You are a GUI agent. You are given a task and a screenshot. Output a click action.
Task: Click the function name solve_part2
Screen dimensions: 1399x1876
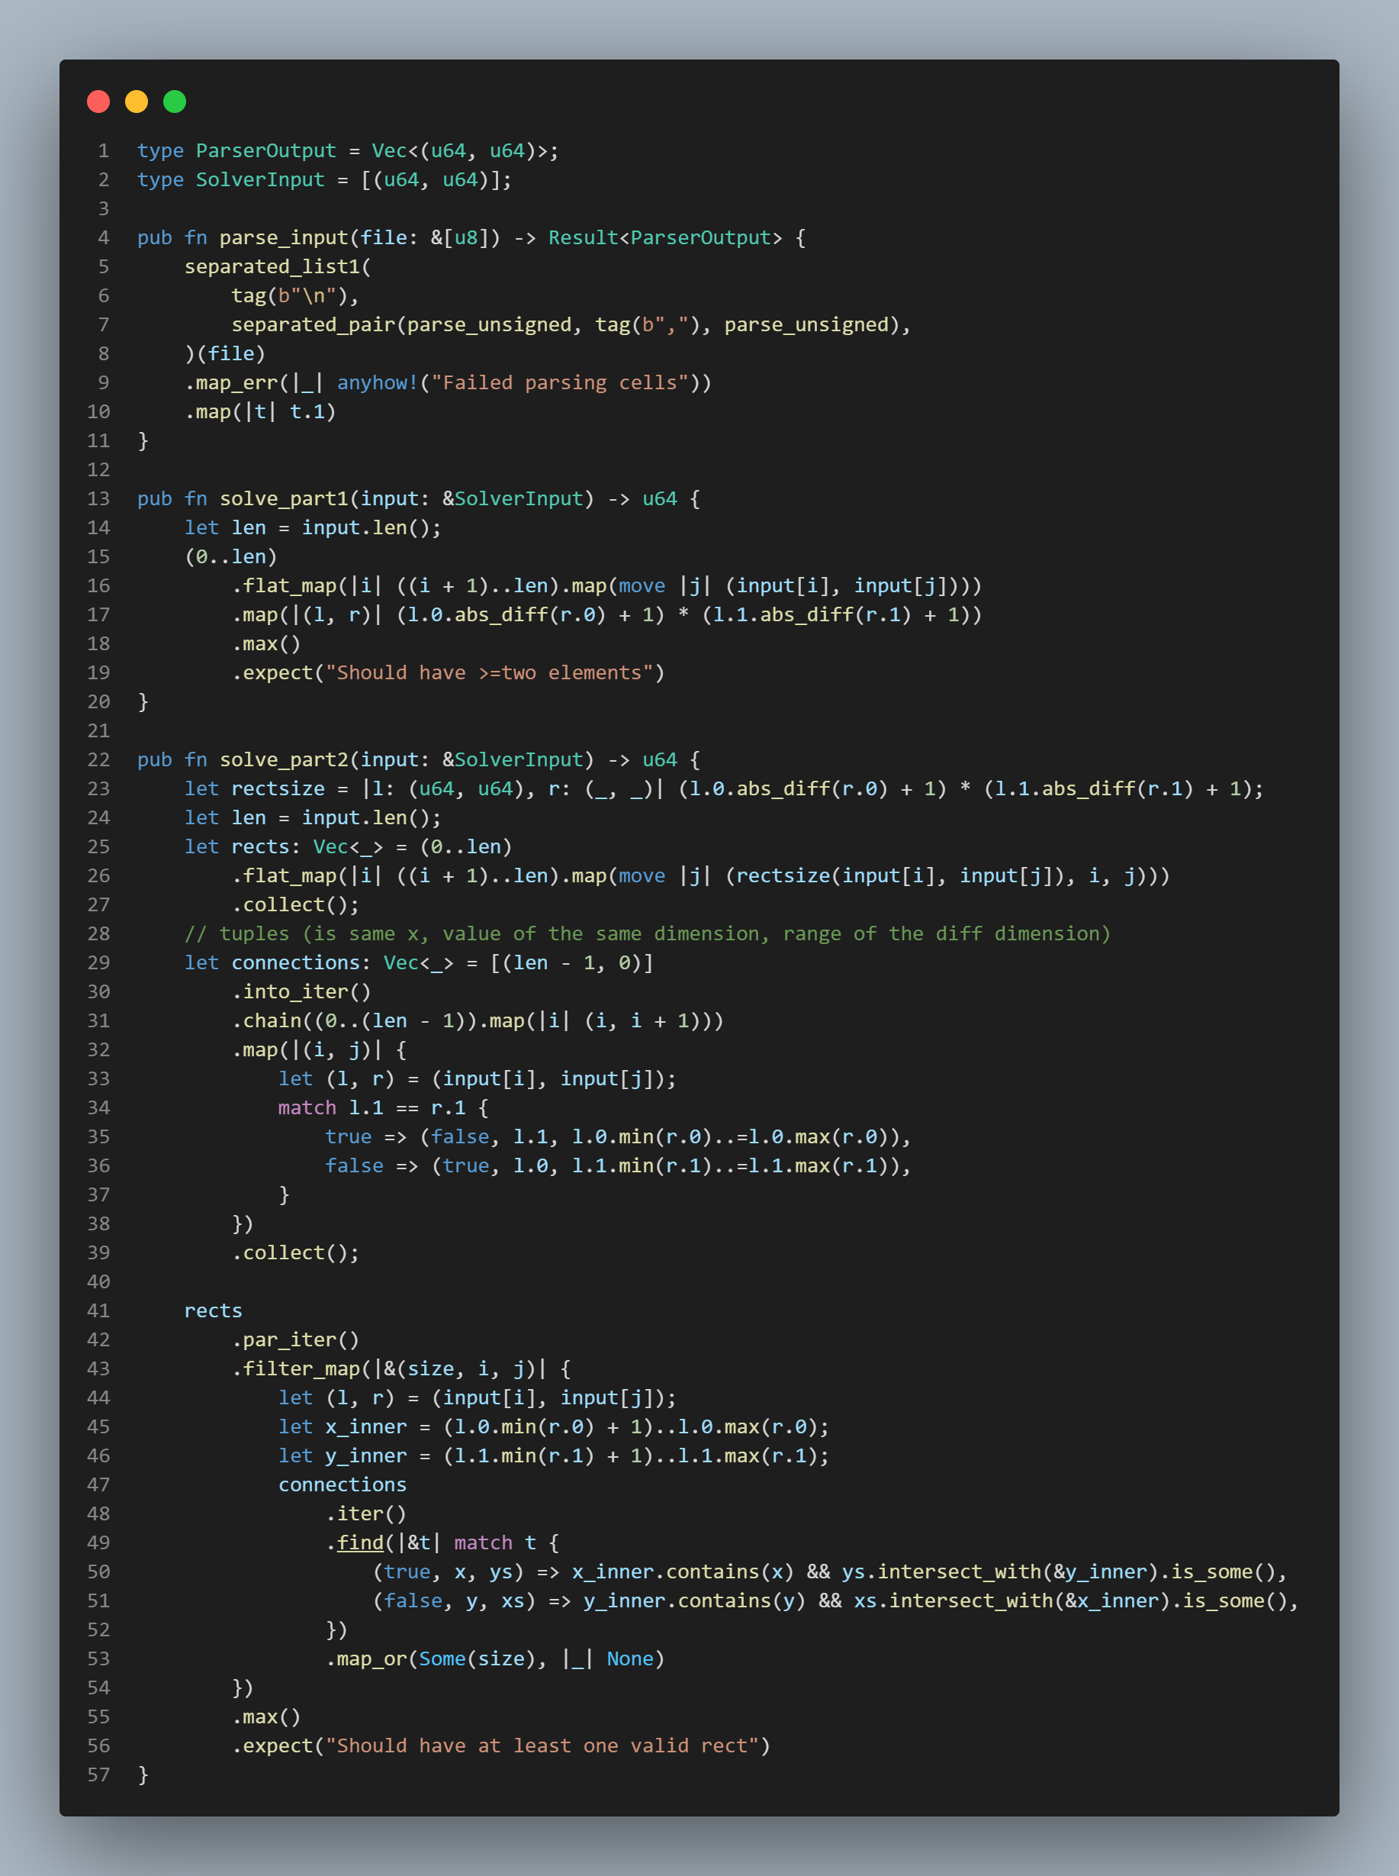point(284,760)
